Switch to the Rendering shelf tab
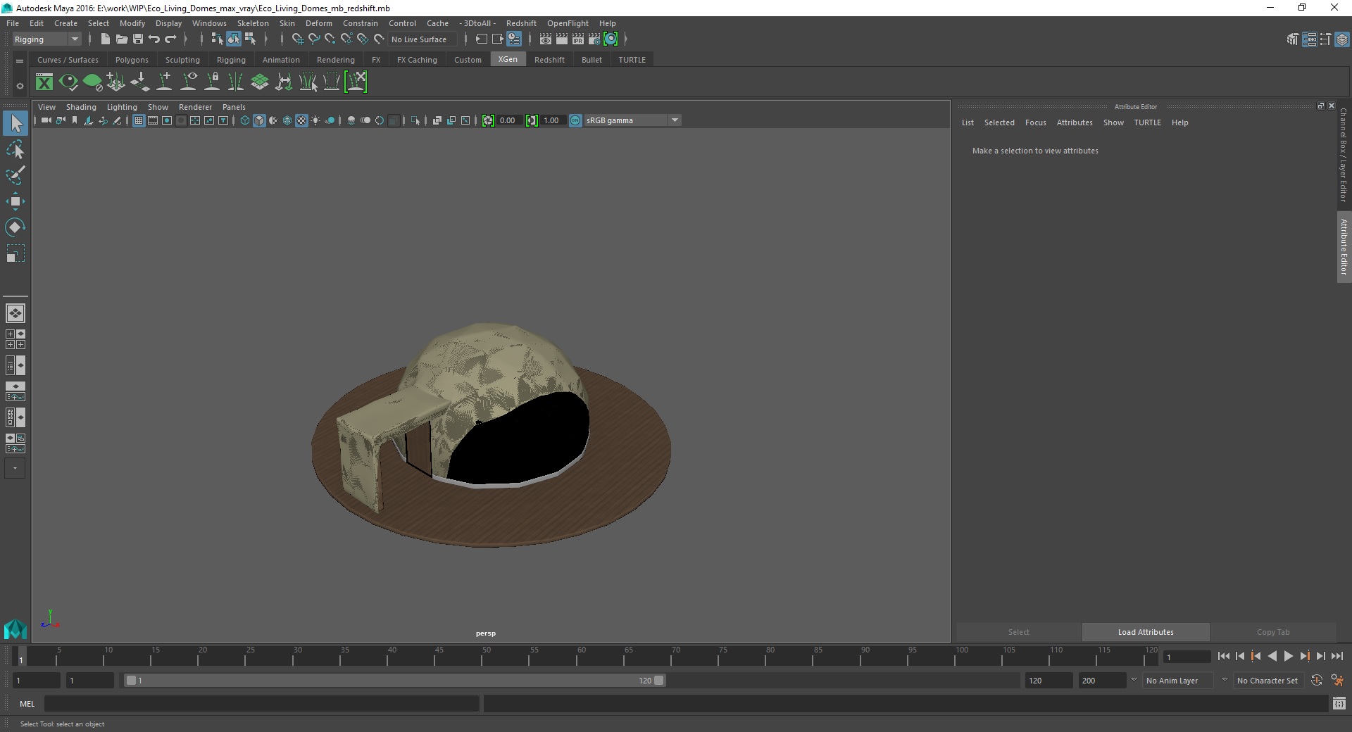Viewport: 1352px width, 732px height. 336,60
